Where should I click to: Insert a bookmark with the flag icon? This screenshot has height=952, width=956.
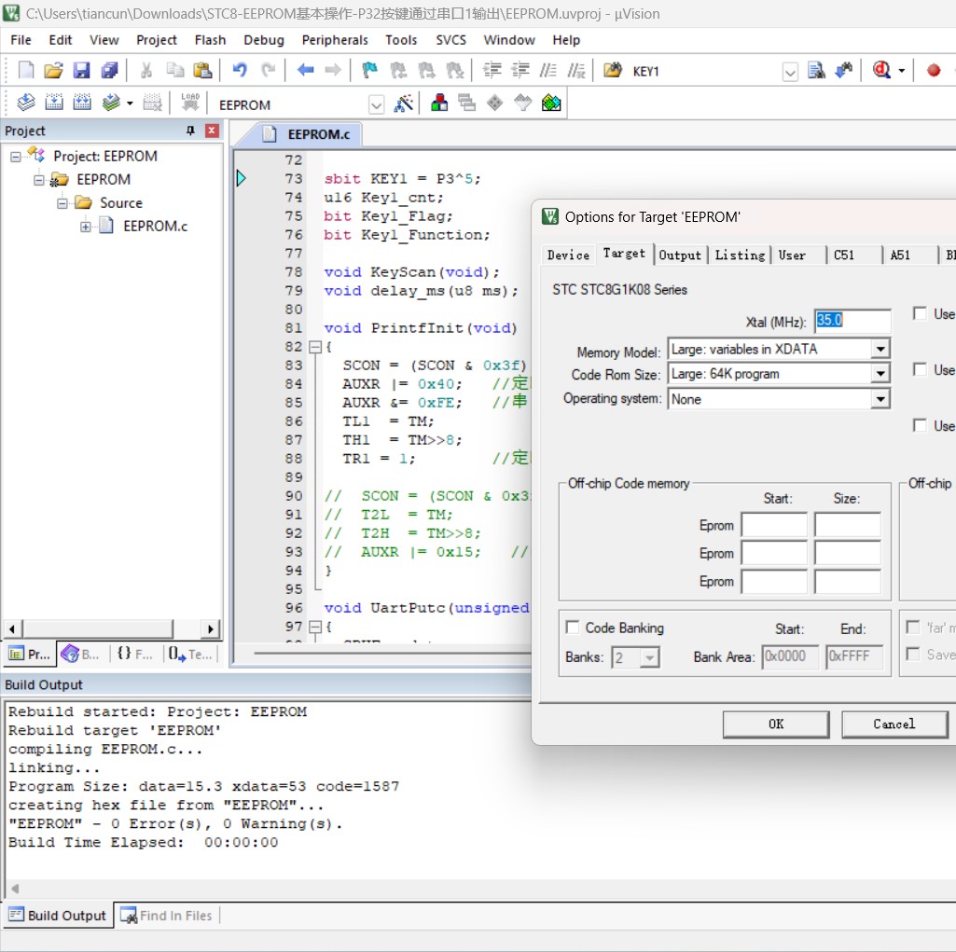coord(369,70)
